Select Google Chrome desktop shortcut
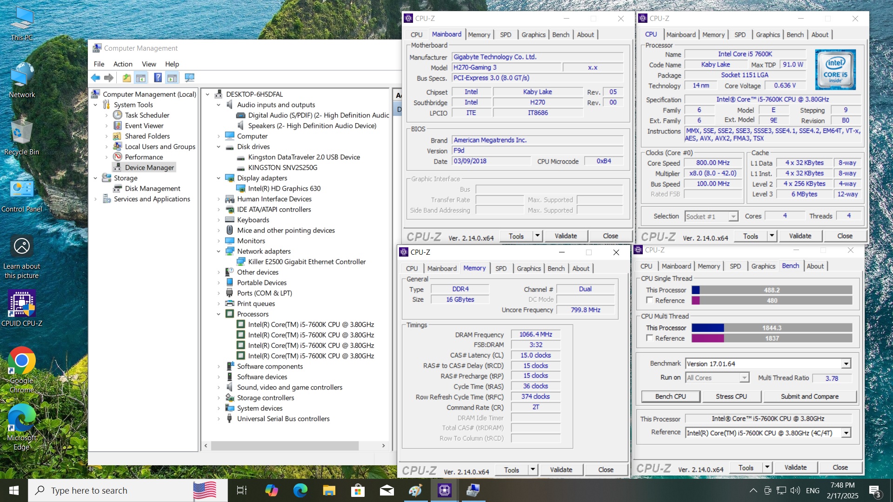 [x=22, y=370]
